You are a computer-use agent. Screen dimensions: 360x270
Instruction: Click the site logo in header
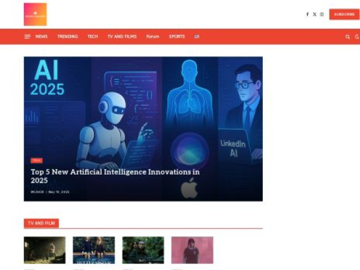[x=35, y=14]
